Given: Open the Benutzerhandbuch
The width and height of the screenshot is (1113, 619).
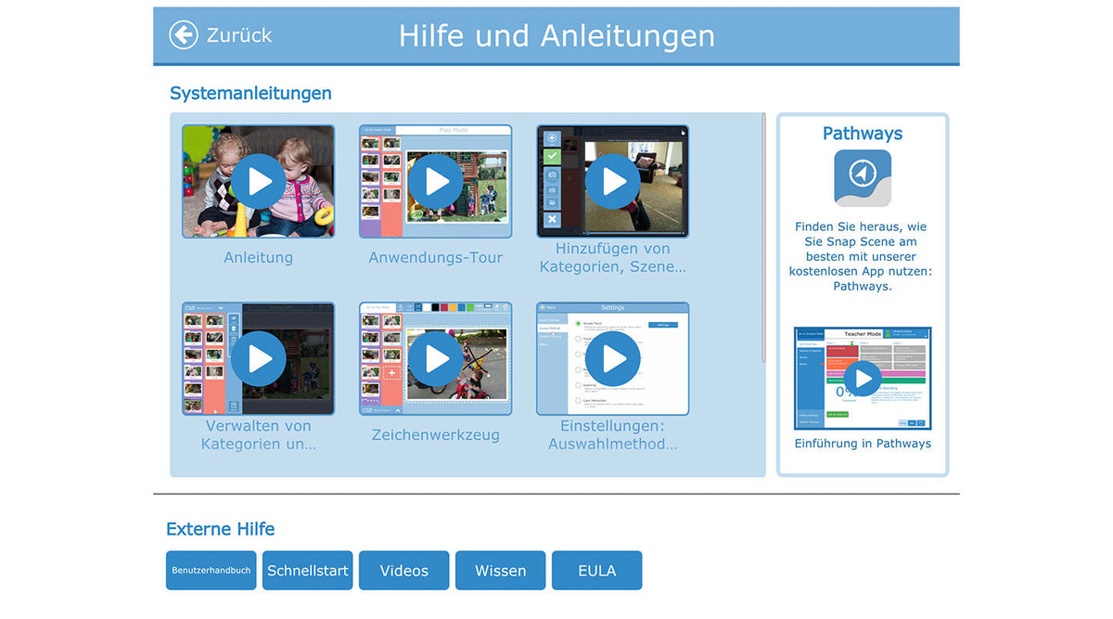Looking at the screenshot, I should pos(211,571).
